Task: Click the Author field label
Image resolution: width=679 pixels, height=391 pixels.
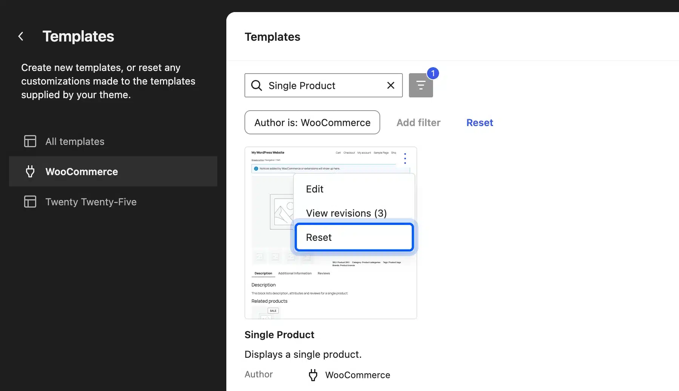Action: (x=258, y=374)
